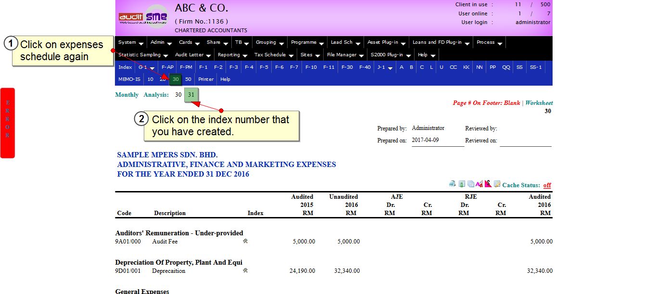Click the Reviewed on date field

pyautogui.click(x=525, y=141)
